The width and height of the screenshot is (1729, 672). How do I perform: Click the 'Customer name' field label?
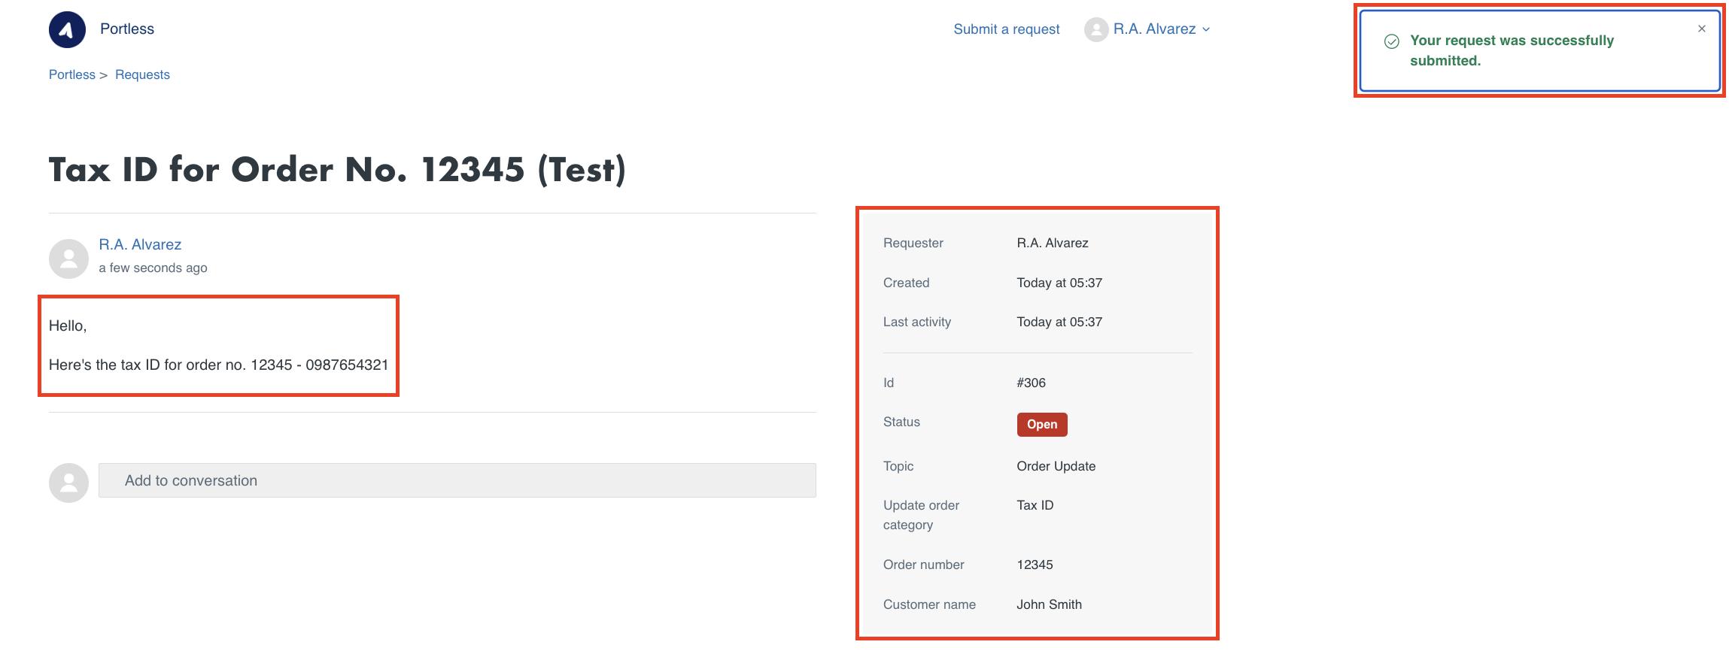[929, 604]
